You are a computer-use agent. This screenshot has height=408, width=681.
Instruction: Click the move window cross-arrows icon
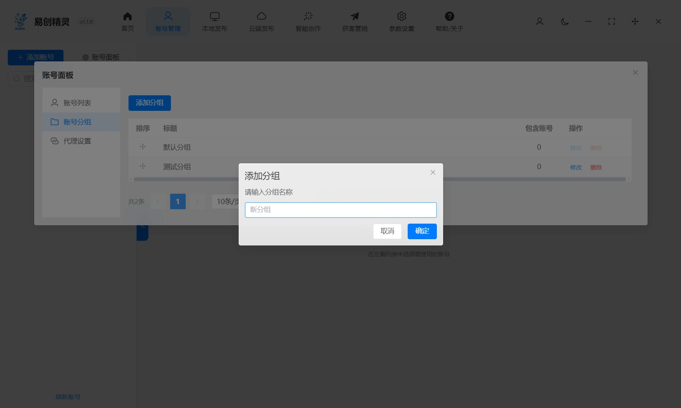pos(635,21)
